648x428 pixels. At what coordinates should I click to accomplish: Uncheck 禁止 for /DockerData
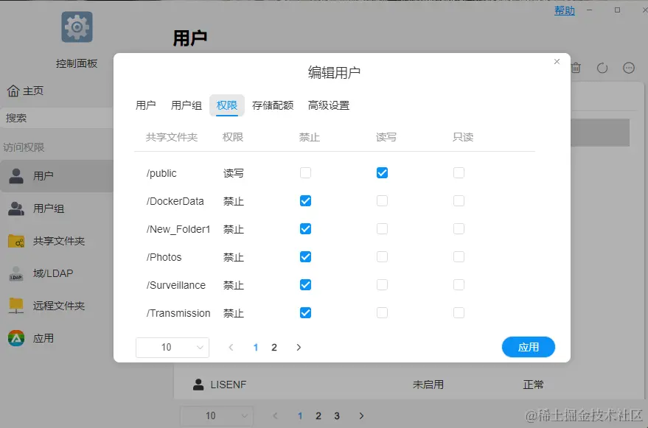pyautogui.click(x=305, y=201)
